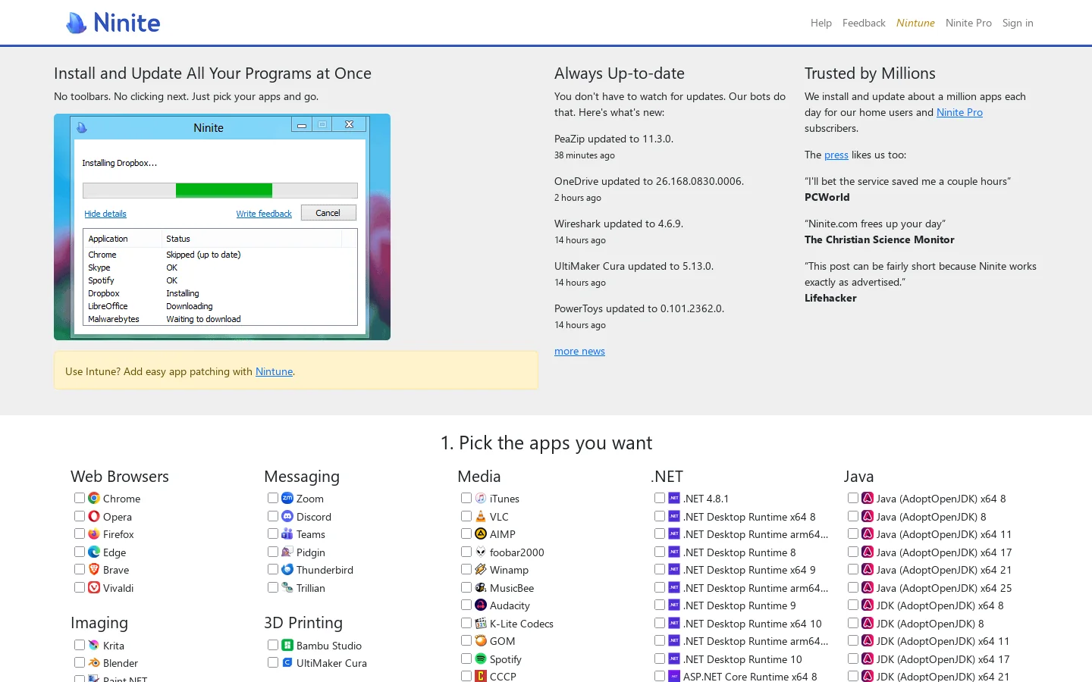Click the iTunes app icon
This screenshot has width=1092, height=682.
pyautogui.click(x=481, y=498)
